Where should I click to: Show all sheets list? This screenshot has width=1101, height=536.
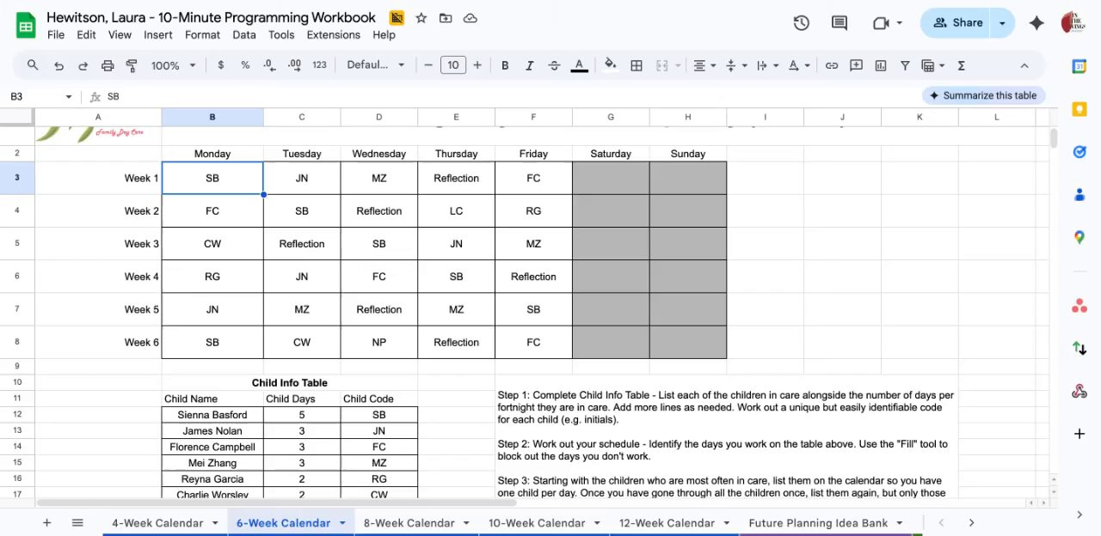77,522
